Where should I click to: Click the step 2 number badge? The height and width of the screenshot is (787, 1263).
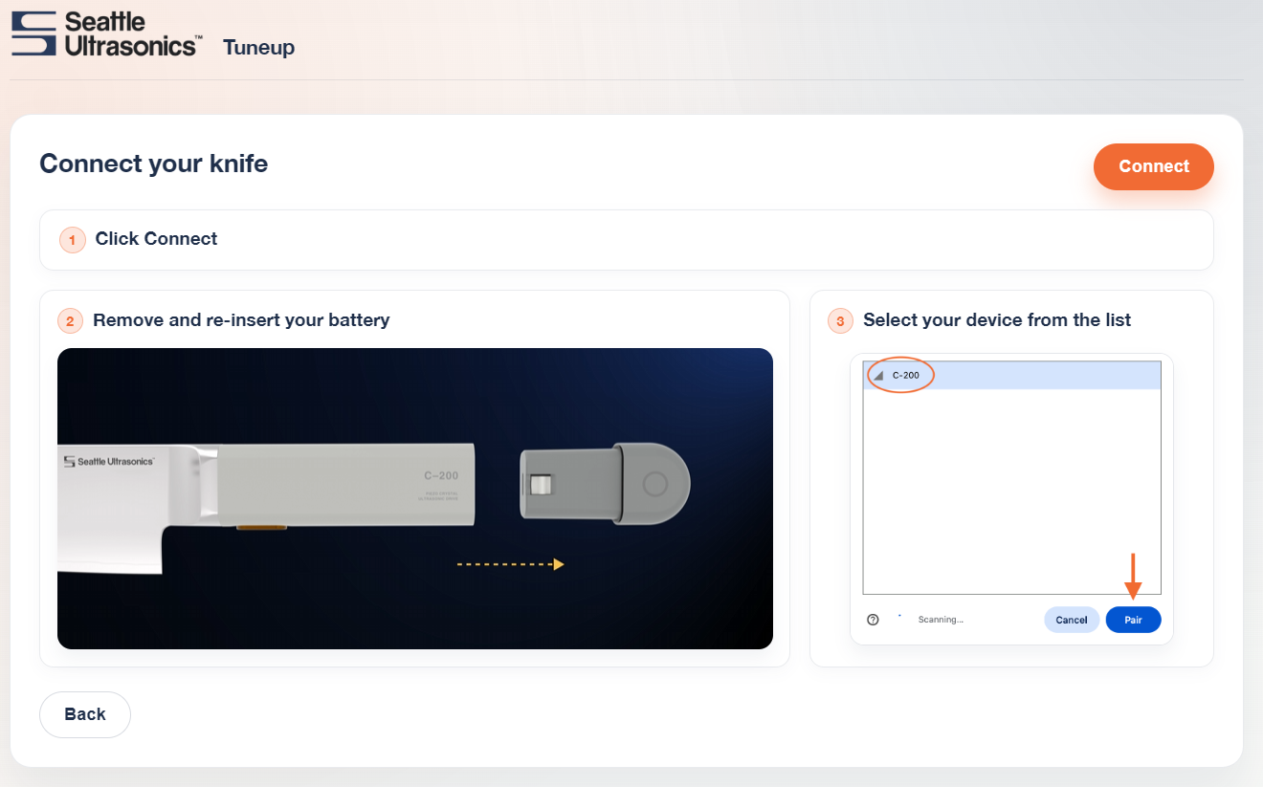70,321
